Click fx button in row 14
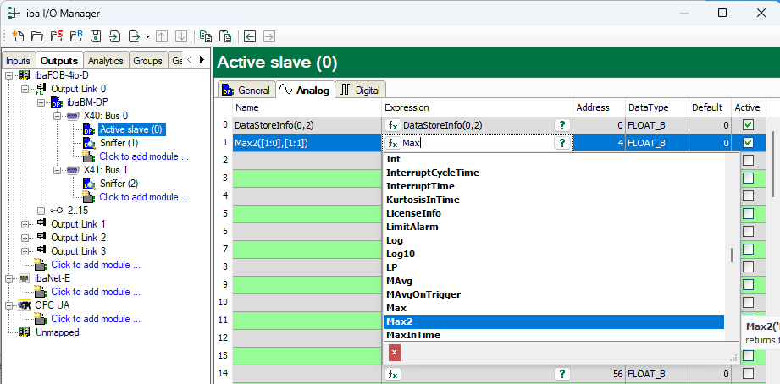 click(393, 374)
